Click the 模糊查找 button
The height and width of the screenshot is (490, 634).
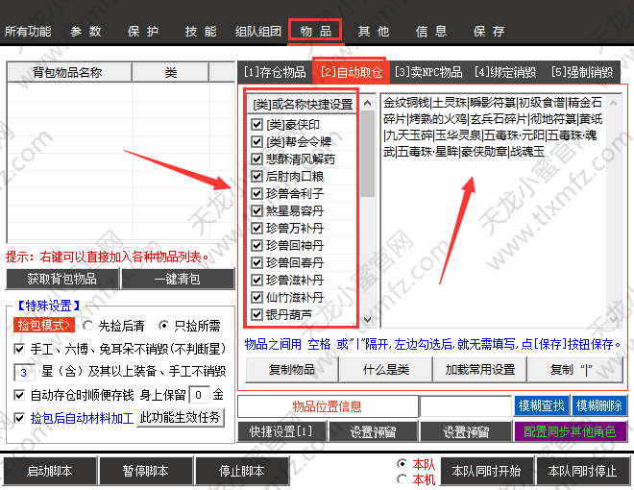(x=542, y=405)
